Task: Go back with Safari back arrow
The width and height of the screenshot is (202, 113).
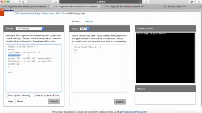Action: click(x=13, y=2)
